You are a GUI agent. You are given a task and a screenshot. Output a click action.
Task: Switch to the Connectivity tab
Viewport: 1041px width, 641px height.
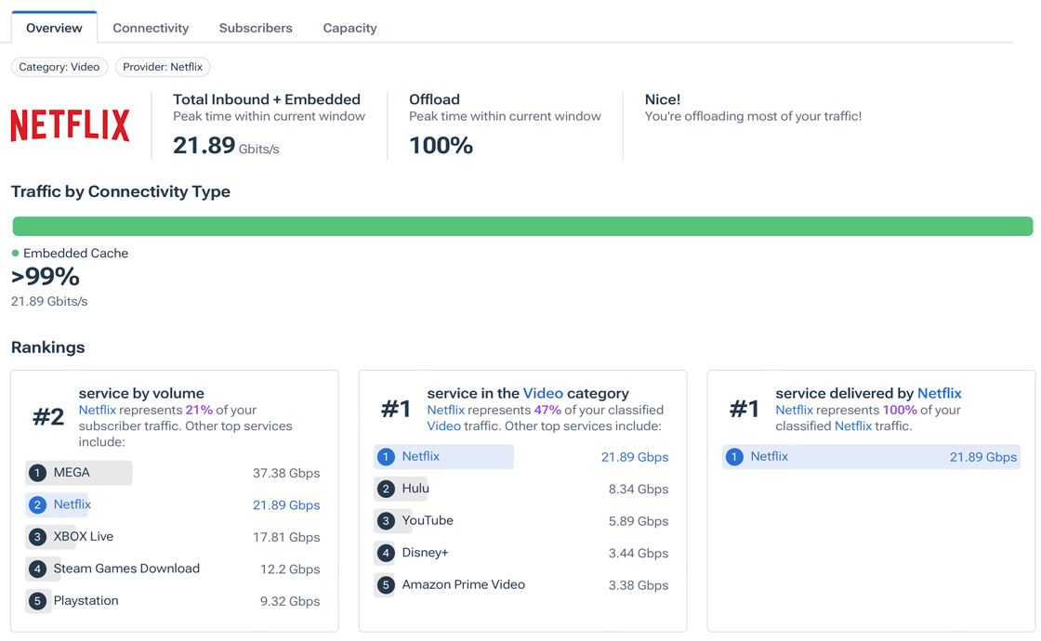coord(151,28)
